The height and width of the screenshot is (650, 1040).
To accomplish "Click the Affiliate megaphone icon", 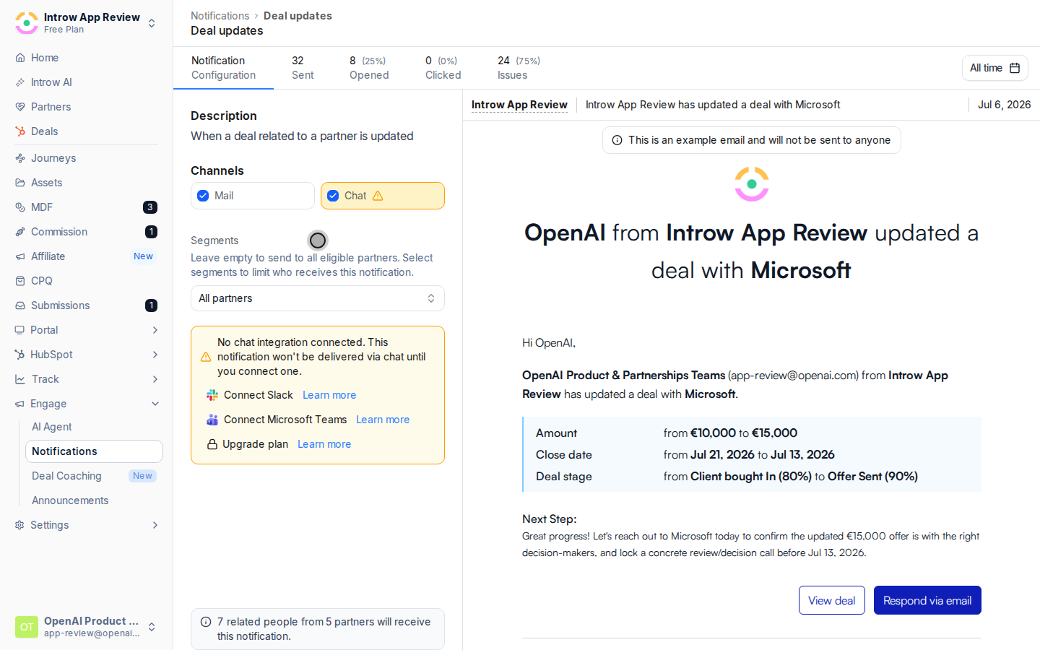I will [20, 256].
